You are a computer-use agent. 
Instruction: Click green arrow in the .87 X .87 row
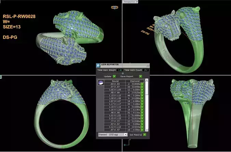[x=142, y=87]
